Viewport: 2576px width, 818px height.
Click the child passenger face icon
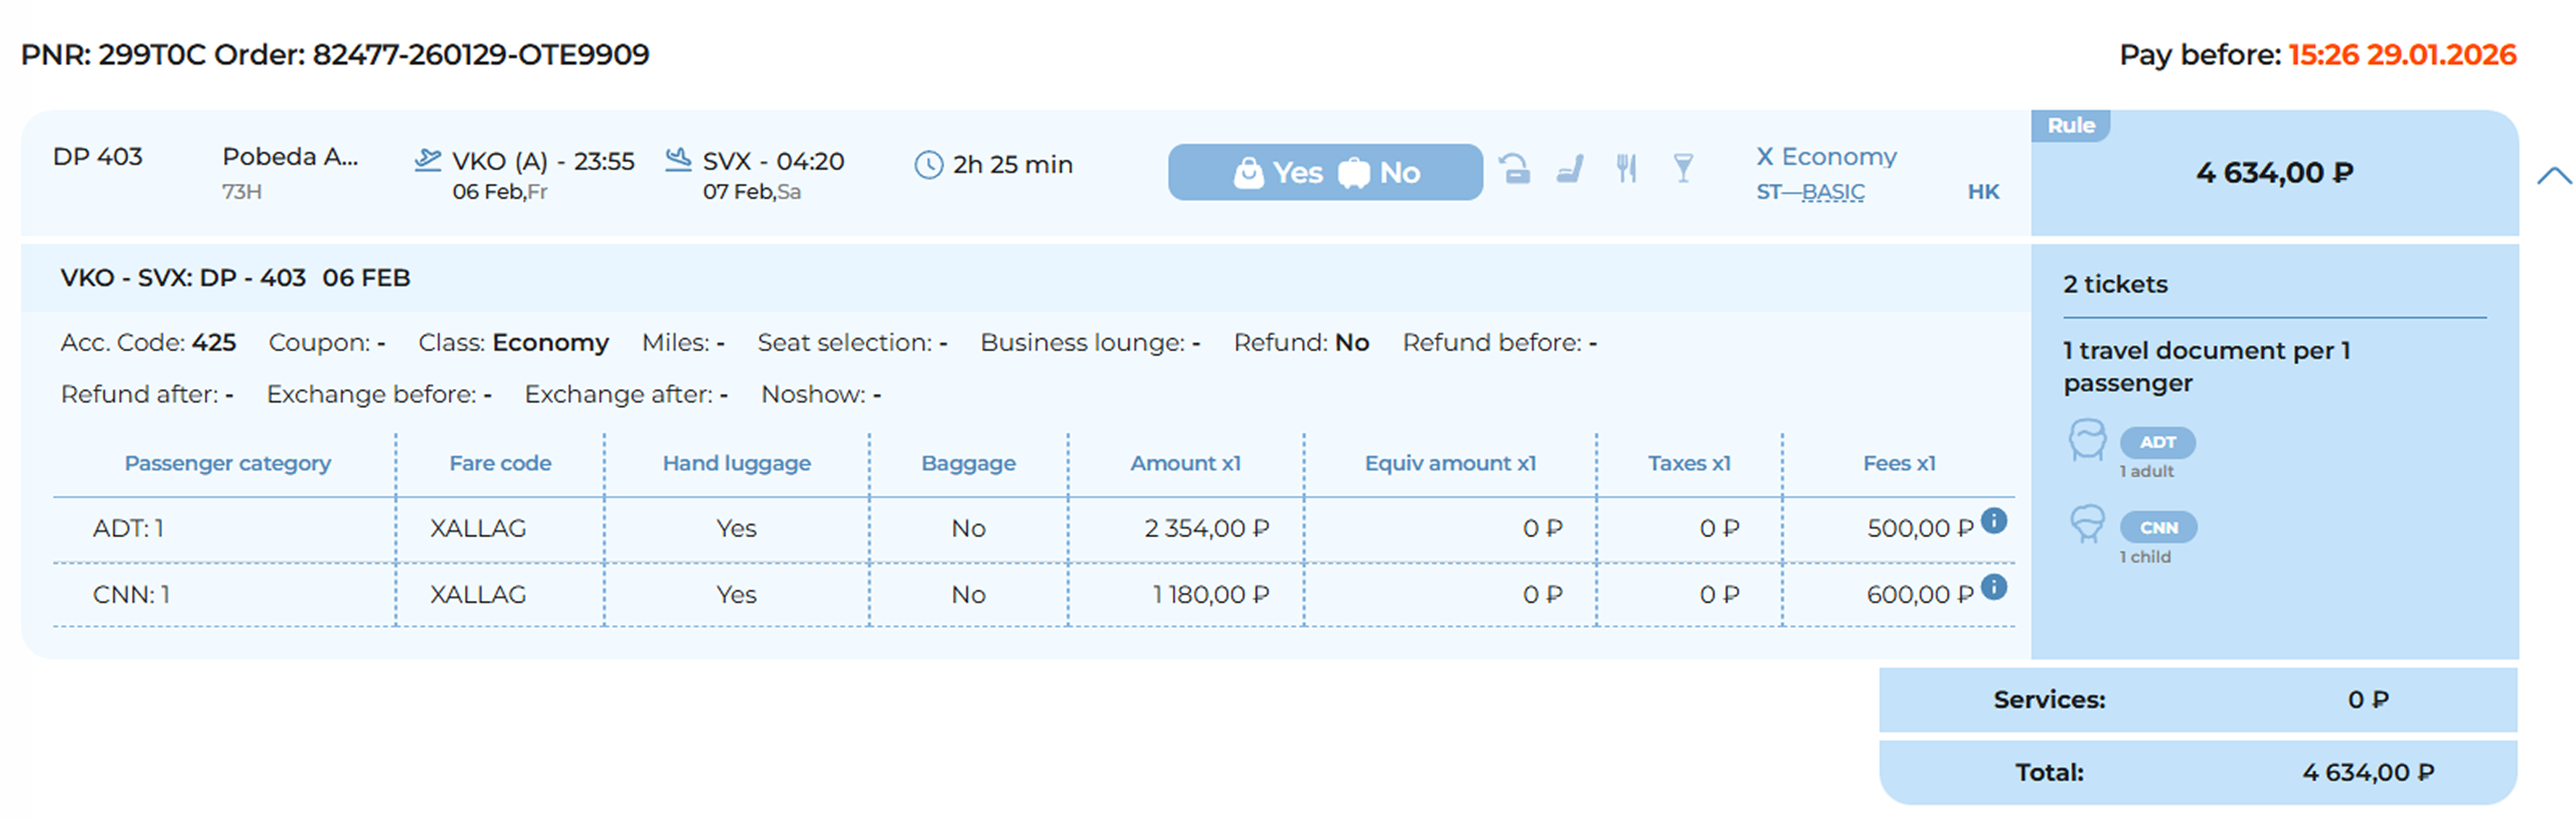point(2087,524)
